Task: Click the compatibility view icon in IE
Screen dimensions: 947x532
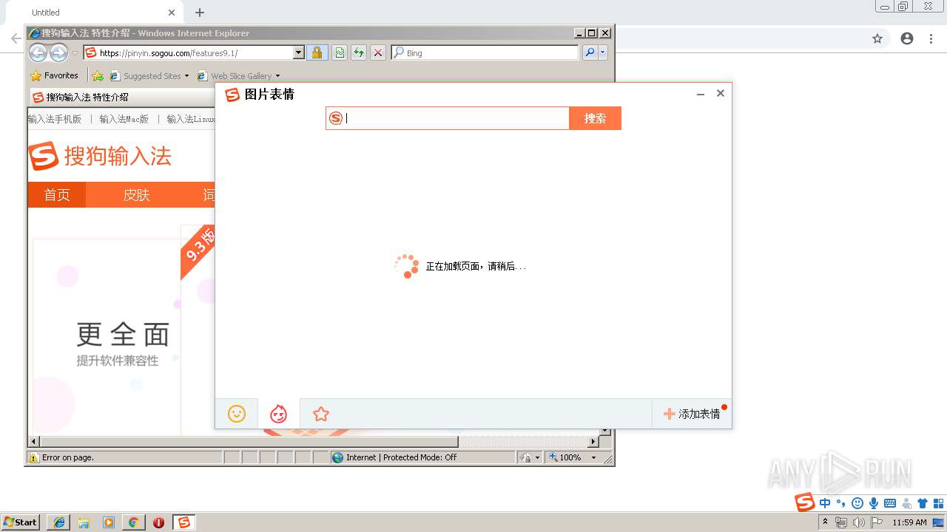Action: point(339,52)
